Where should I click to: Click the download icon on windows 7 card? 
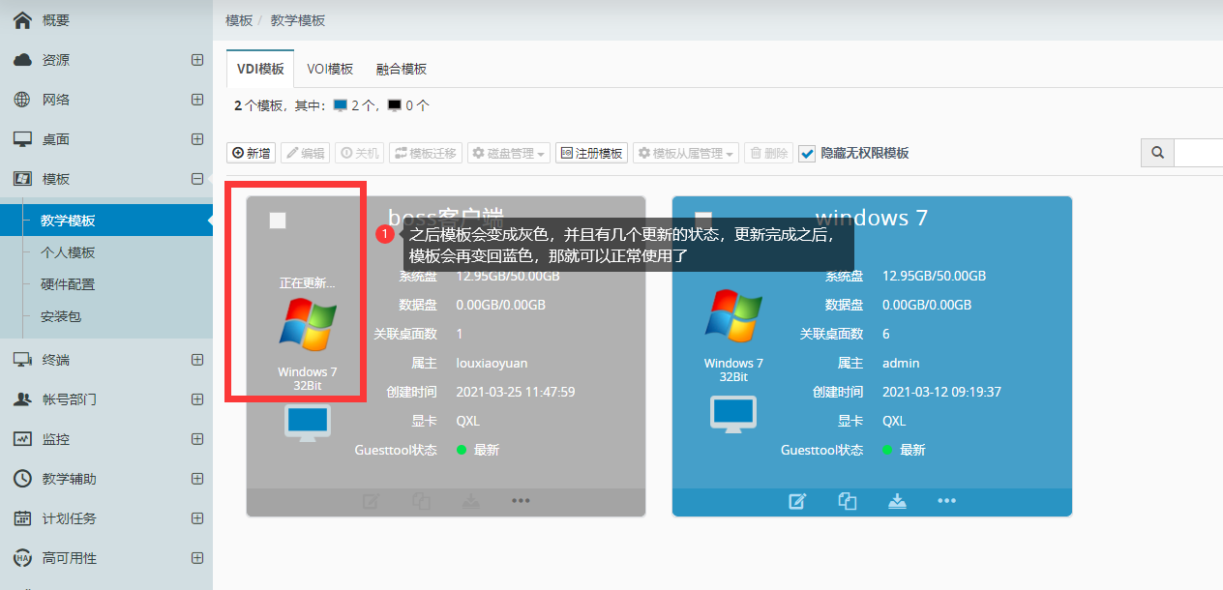[898, 501]
